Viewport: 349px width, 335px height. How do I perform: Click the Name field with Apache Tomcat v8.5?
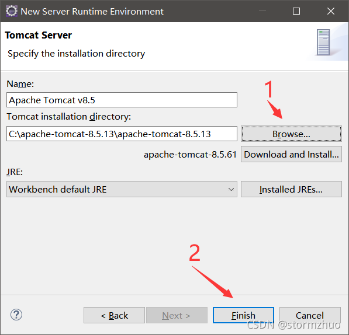point(122,100)
